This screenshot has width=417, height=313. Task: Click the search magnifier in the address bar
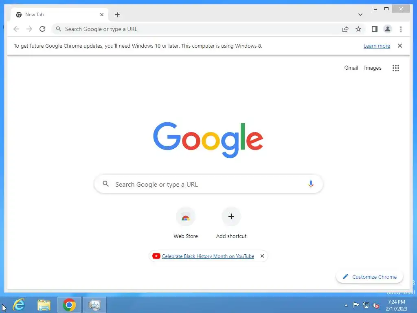[59, 29]
